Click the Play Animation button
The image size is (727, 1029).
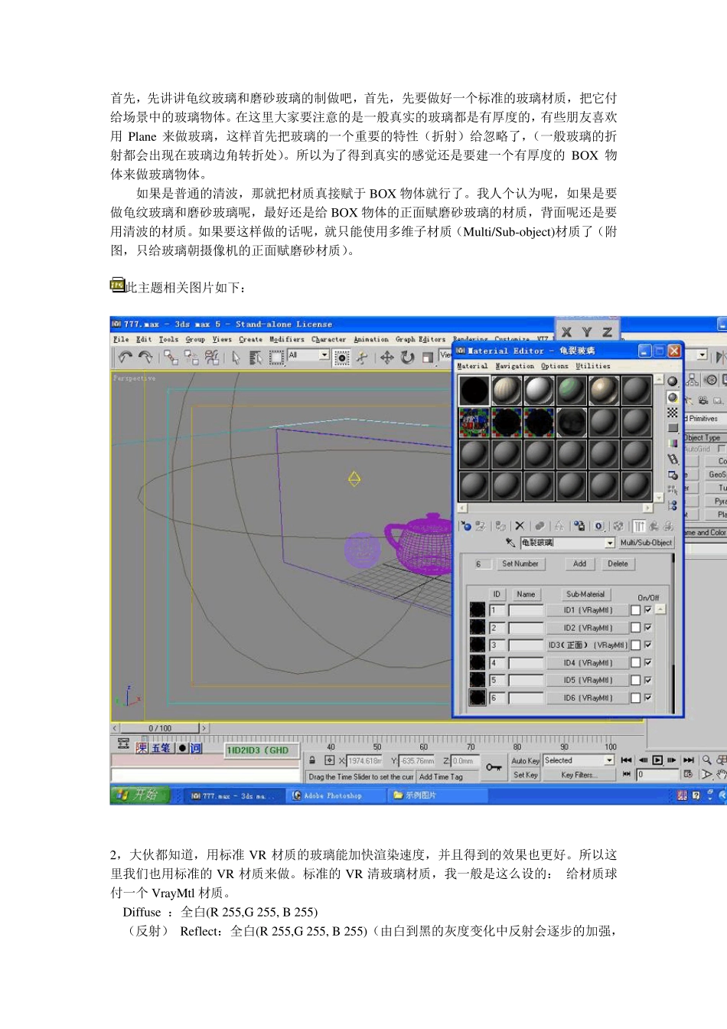pos(657,760)
